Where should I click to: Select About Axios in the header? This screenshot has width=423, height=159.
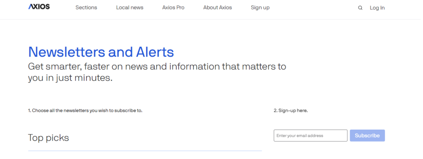coord(217,7)
